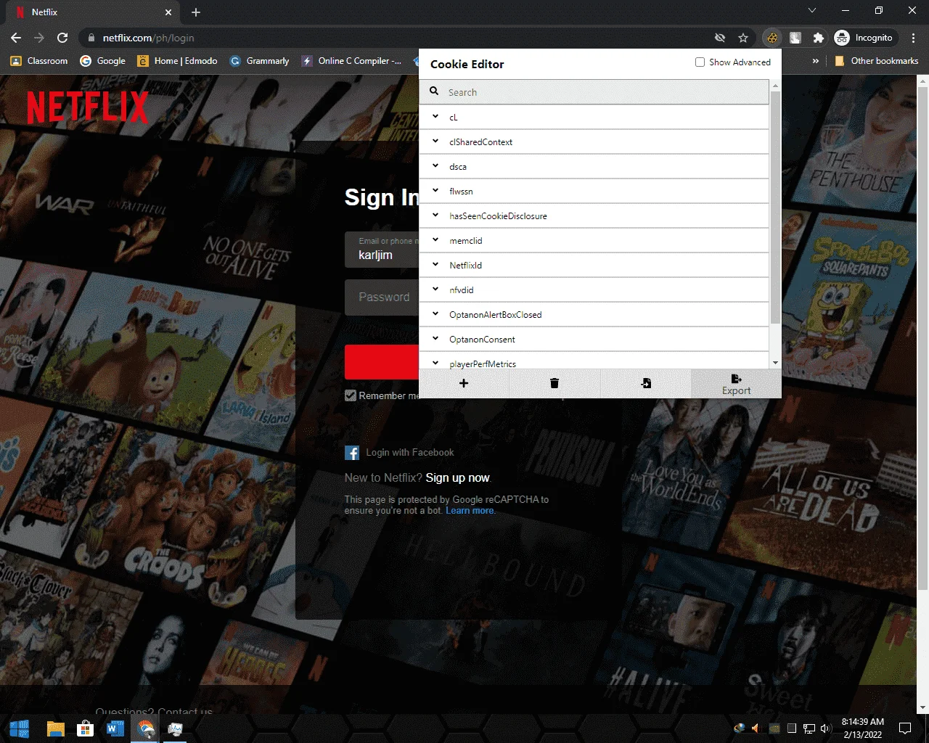Open the Chrome three-dot menu
The image size is (929, 743).
point(913,38)
